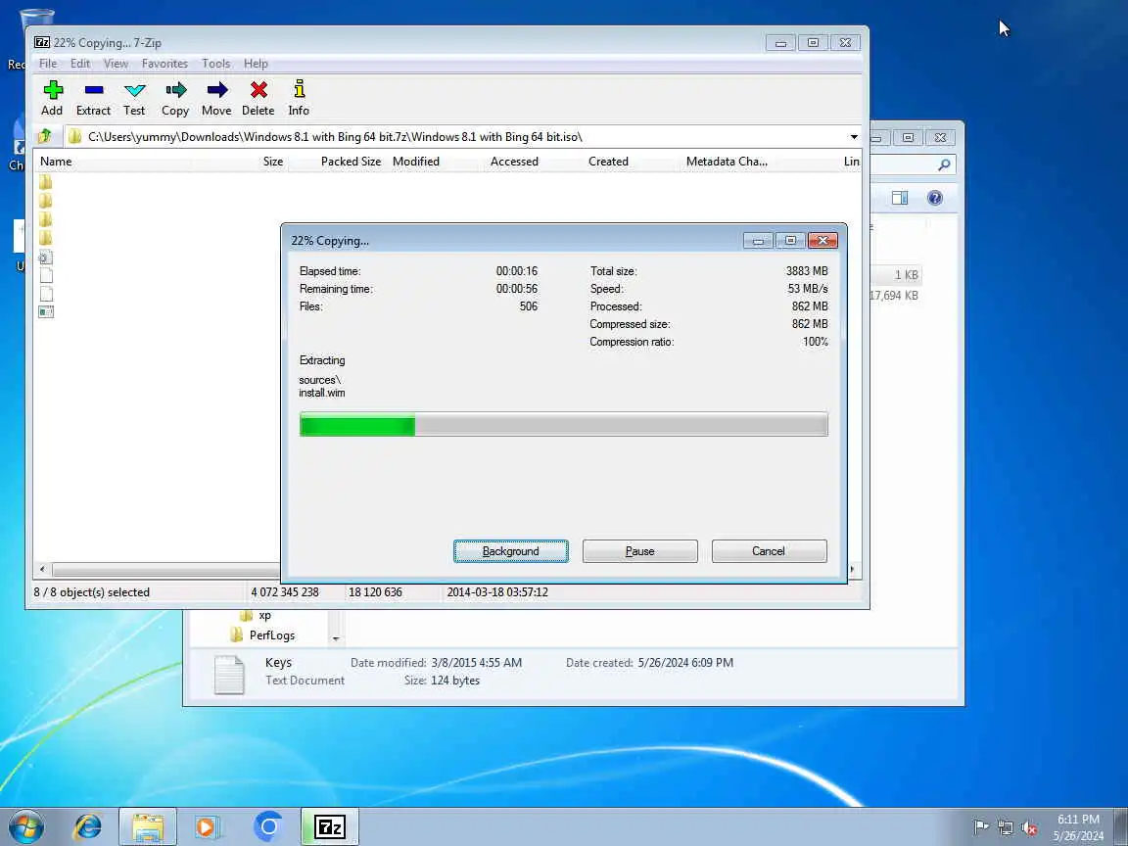Sort by the Metadata Cha... column
This screenshot has width=1128, height=846.
pyautogui.click(x=728, y=162)
